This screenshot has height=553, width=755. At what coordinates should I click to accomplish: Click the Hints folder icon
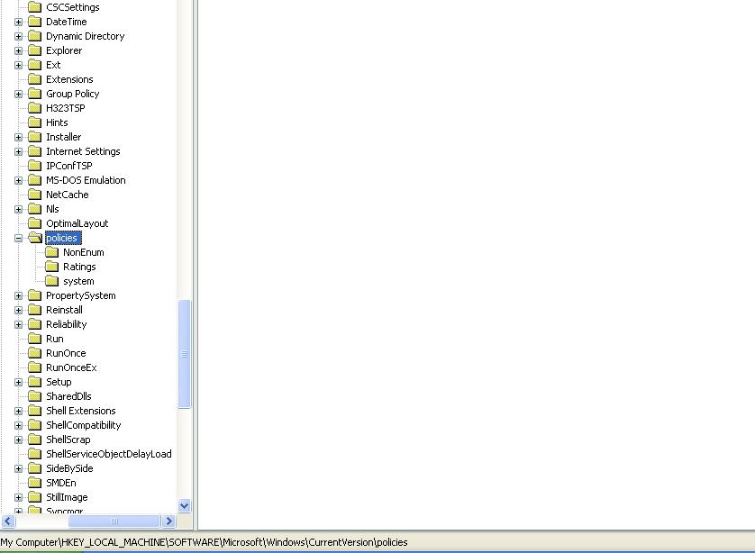[34, 122]
